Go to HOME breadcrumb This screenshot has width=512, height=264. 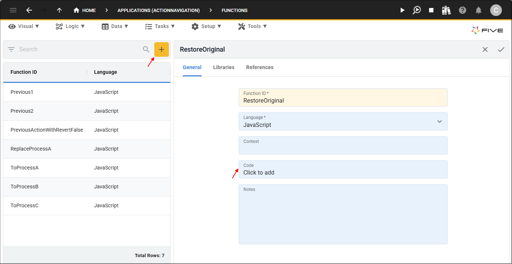(84, 10)
